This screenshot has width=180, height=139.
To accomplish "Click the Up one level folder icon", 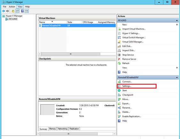I will click(x=13, y=11).
